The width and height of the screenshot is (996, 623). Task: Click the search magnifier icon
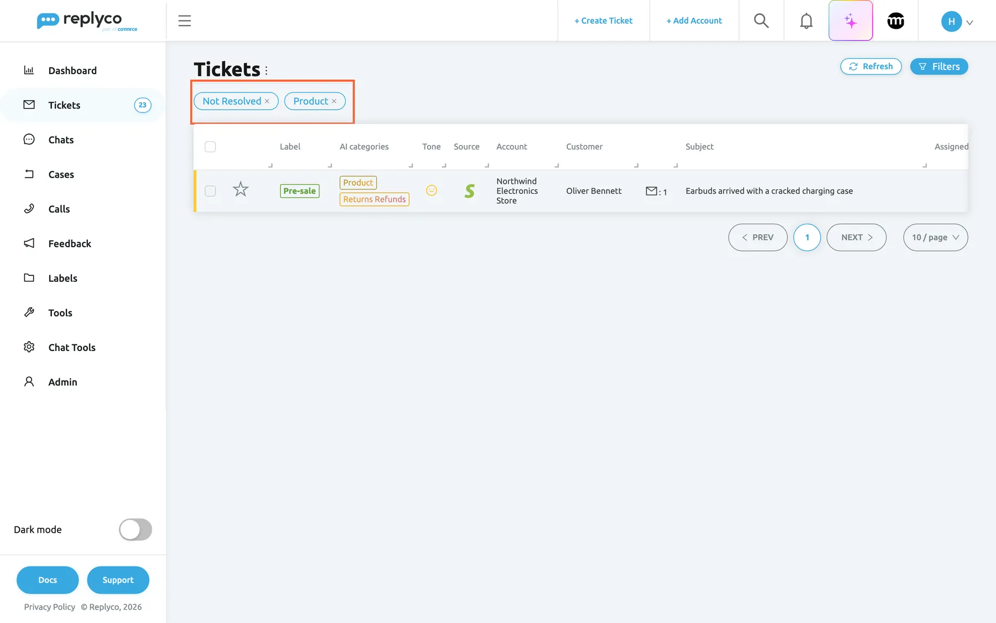pyautogui.click(x=761, y=20)
